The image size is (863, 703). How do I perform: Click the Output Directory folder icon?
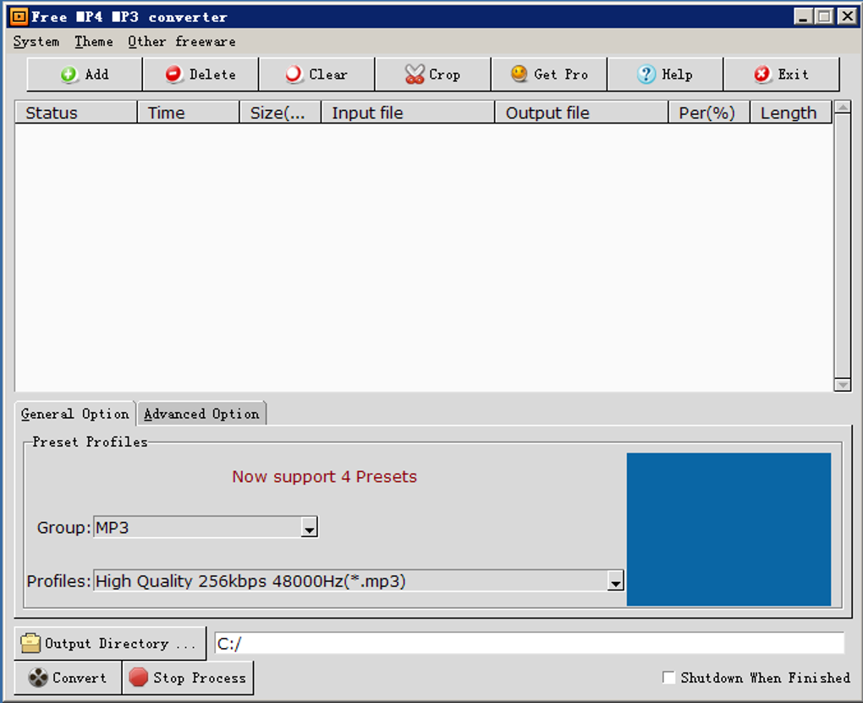pyautogui.click(x=29, y=643)
